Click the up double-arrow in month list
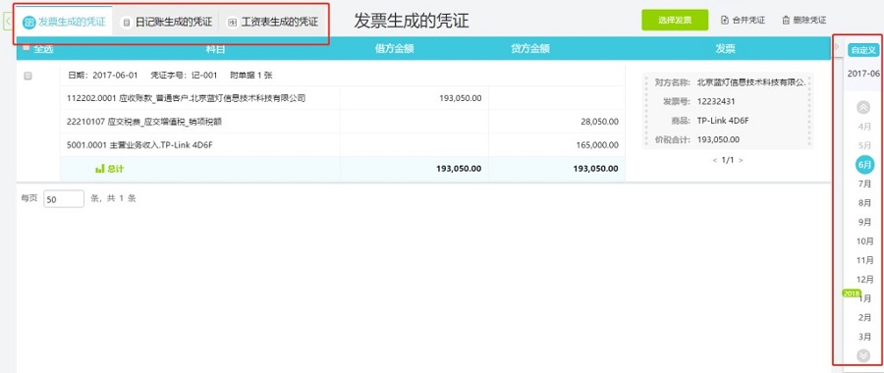 click(x=863, y=107)
